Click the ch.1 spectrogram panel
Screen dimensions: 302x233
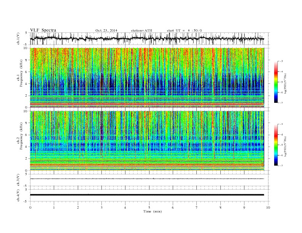pyautogui.click(x=147, y=78)
